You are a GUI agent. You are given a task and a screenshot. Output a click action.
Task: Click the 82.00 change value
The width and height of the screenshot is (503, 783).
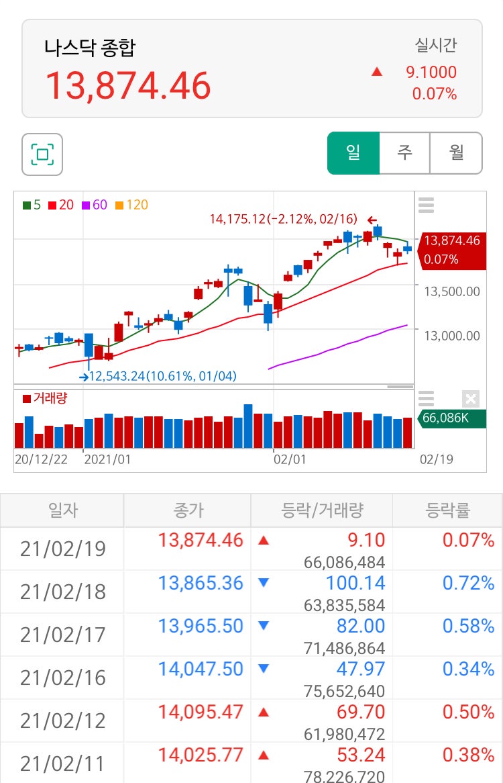pos(361,626)
